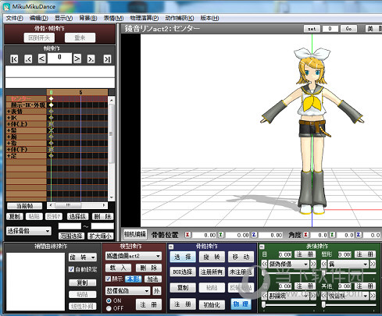Image resolution: width=382 pixels, height=316 pixels.
Task: Open the 动作捕获(K) menu
Action: point(180,18)
